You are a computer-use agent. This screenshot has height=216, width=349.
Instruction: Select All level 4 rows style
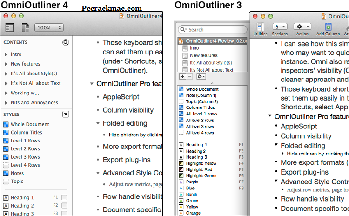tap(200, 133)
